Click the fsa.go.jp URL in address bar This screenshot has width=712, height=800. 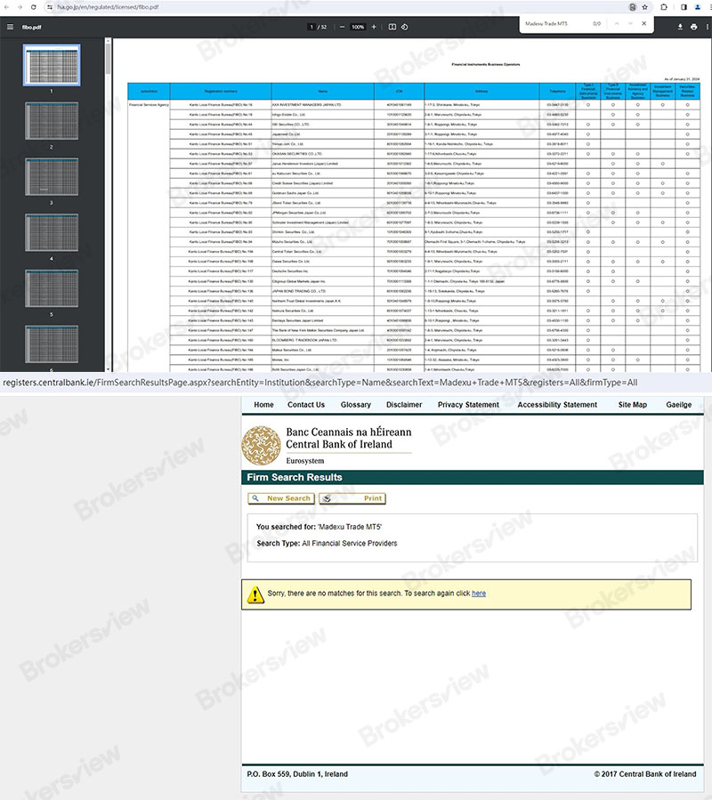(x=108, y=7)
